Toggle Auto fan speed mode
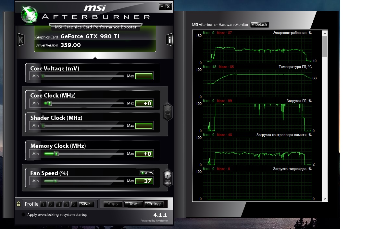374x229 pixels. [147, 173]
